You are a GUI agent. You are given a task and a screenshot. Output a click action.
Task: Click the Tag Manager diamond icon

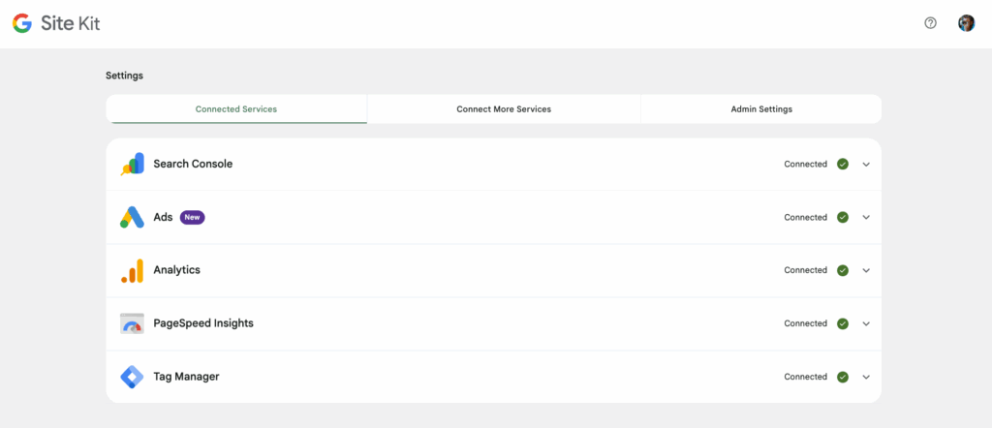pos(132,377)
